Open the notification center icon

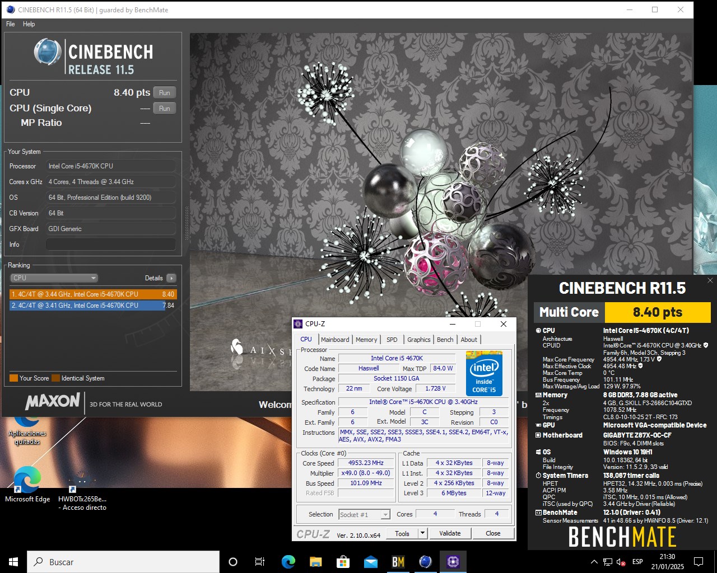coord(699,562)
